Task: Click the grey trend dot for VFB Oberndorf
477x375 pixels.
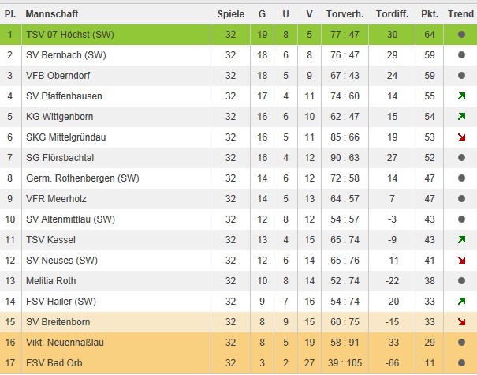Action: pos(460,76)
